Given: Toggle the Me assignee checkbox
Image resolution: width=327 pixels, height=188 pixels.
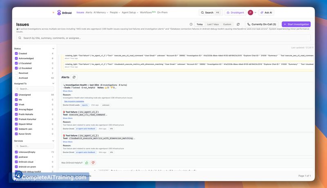Looking at the screenshot, I should coord(16,100).
